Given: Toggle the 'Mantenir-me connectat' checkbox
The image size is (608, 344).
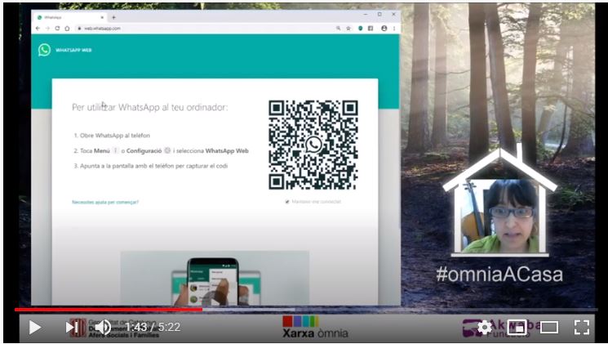Looking at the screenshot, I should 287,202.
